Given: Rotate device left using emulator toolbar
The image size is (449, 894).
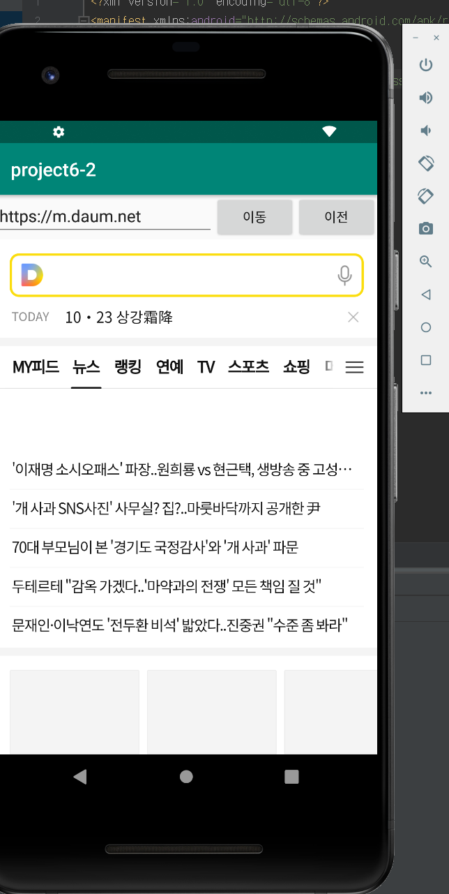Looking at the screenshot, I should click(x=425, y=163).
